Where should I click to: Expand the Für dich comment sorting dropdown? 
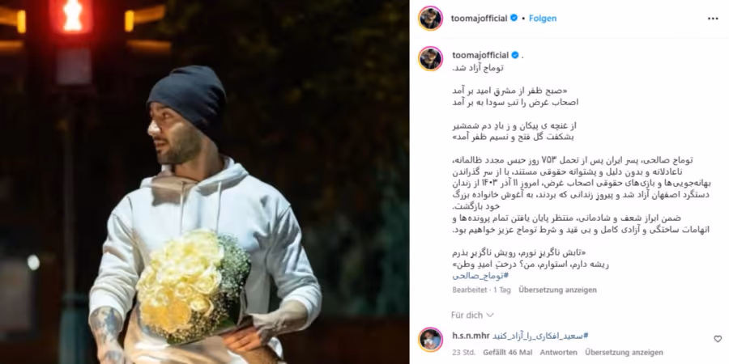472,315
